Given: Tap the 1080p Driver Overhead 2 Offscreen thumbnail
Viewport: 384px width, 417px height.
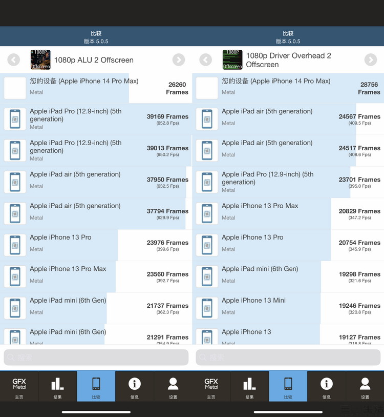Looking at the screenshot, I should [x=232, y=59].
